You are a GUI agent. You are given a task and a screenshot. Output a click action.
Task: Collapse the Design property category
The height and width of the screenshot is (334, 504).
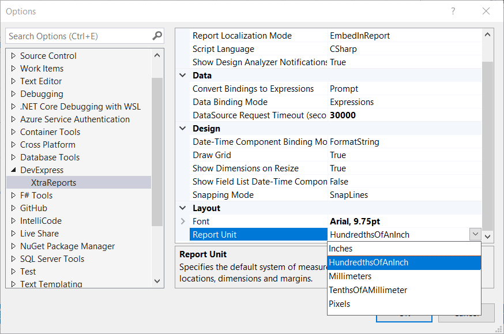183,129
